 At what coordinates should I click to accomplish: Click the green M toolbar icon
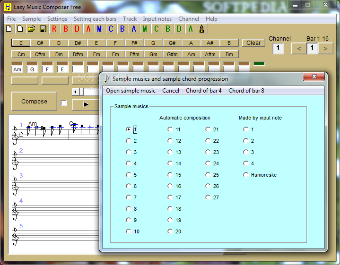(x=145, y=29)
